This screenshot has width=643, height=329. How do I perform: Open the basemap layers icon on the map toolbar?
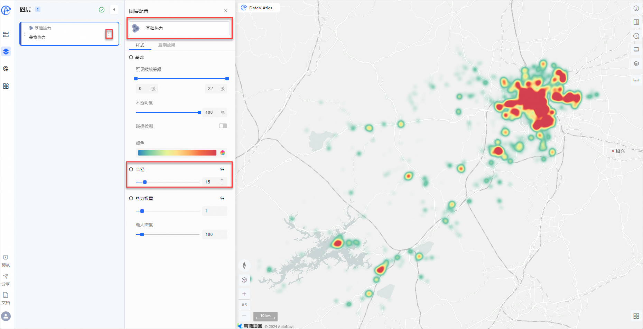(636, 63)
